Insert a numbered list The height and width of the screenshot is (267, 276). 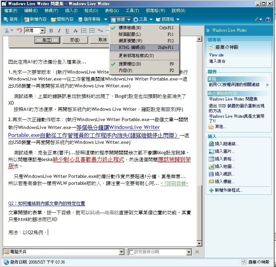pos(84,31)
